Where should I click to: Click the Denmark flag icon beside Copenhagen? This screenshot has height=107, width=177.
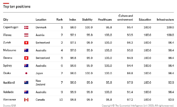26,27
